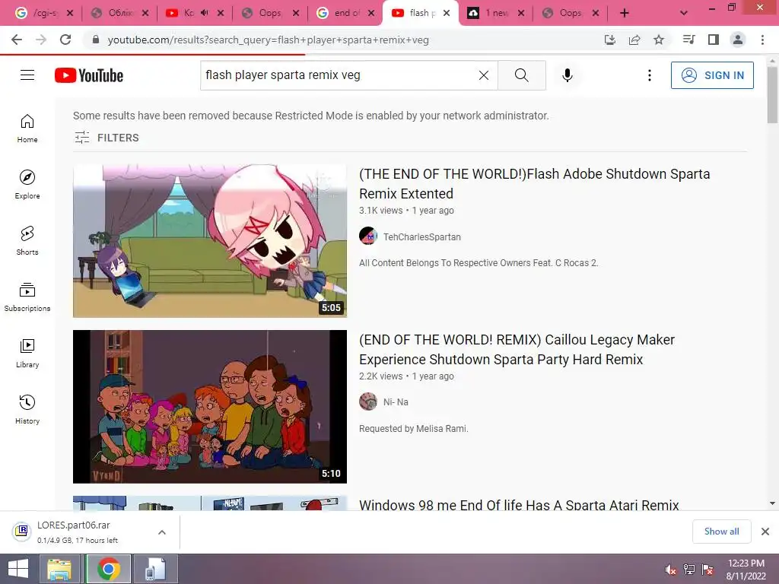Click the magnifier search button
Image resolution: width=779 pixels, height=584 pixels.
[522, 75]
